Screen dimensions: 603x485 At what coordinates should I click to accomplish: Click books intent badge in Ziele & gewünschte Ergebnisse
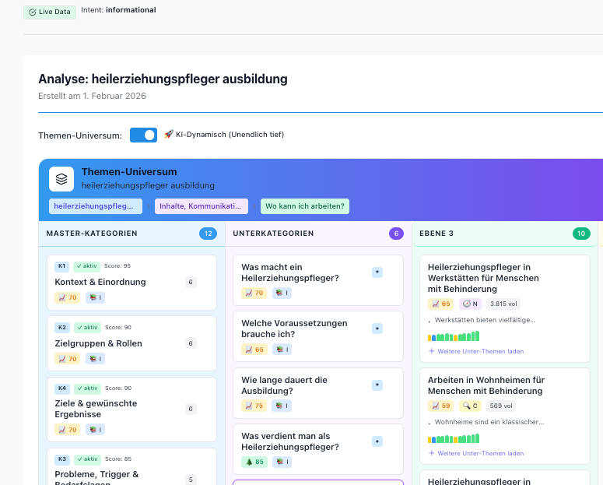pos(95,430)
